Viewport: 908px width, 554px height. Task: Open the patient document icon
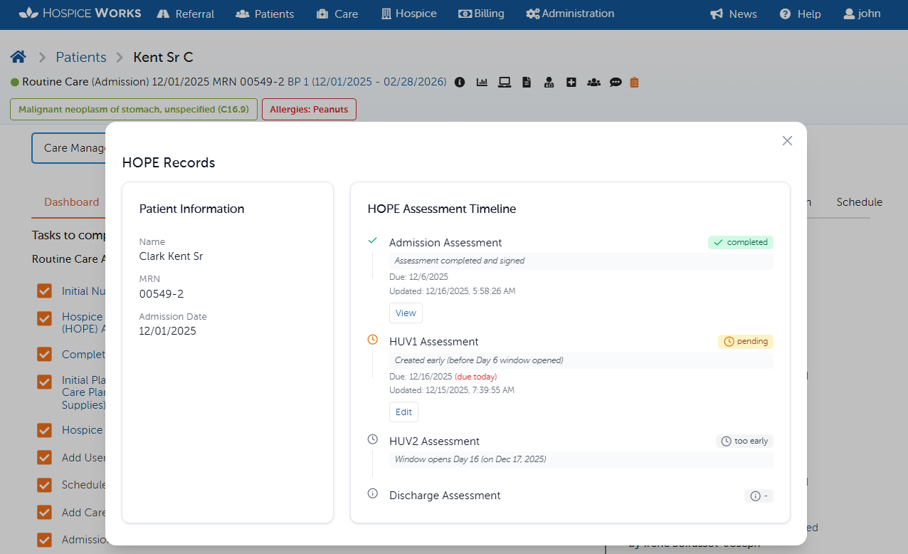pyautogui.click(x=527, y=82)
